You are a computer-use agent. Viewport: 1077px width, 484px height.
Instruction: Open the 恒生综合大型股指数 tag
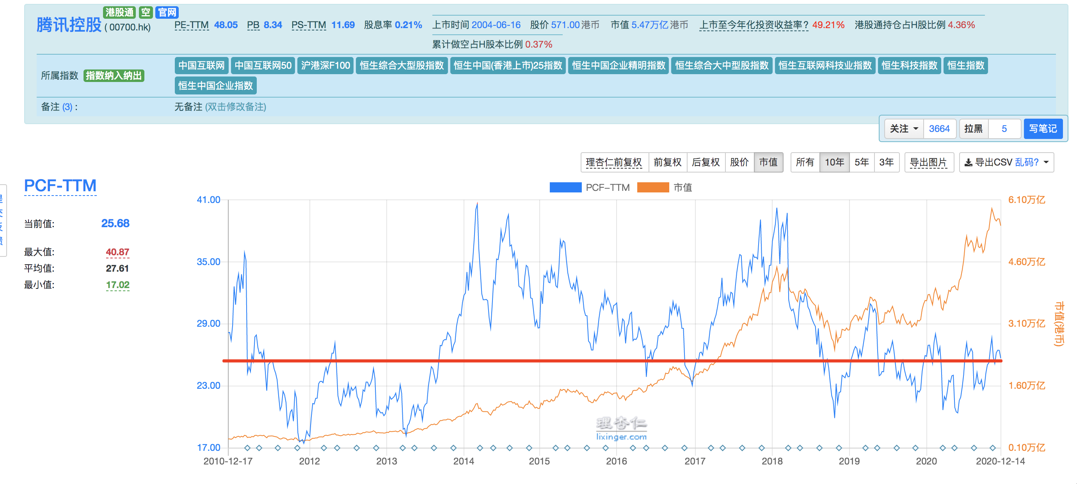click(402, 66)
